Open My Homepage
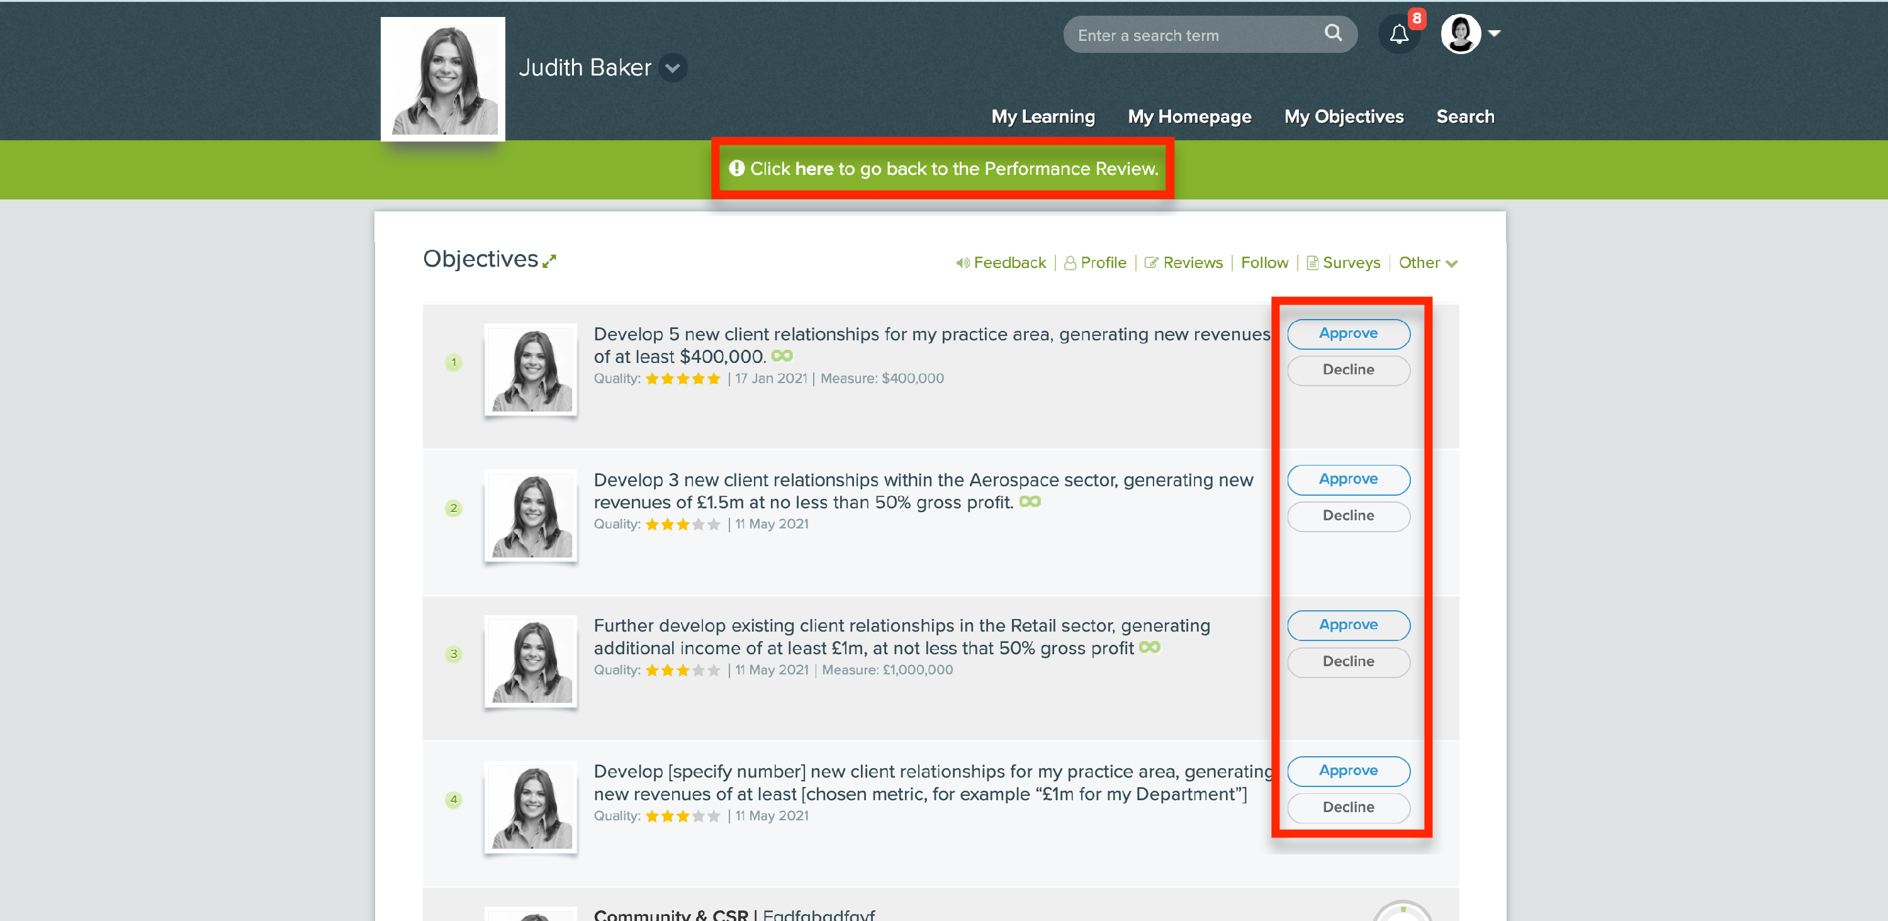1888x921 pixels. 1189,116
